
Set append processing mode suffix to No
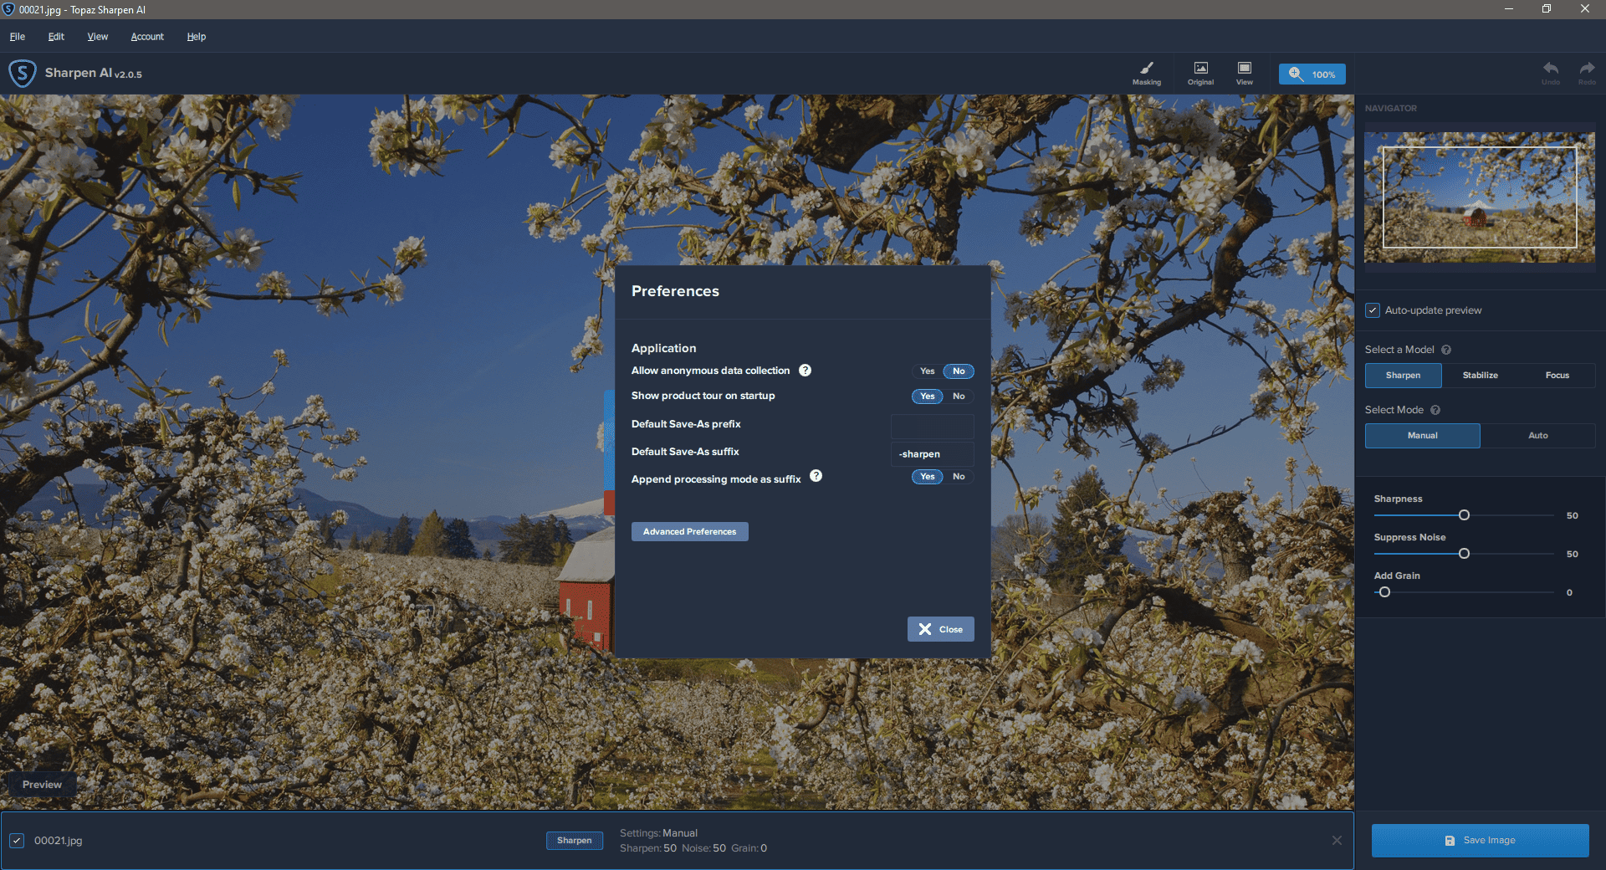tap(959, 477)
